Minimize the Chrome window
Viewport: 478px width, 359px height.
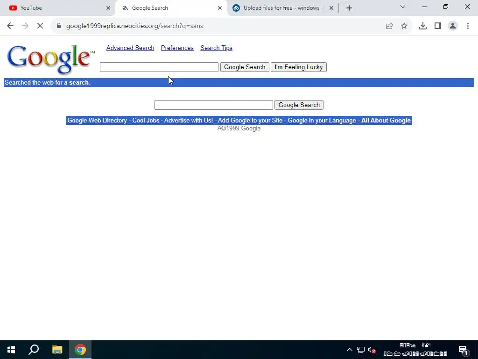point(424,7)
